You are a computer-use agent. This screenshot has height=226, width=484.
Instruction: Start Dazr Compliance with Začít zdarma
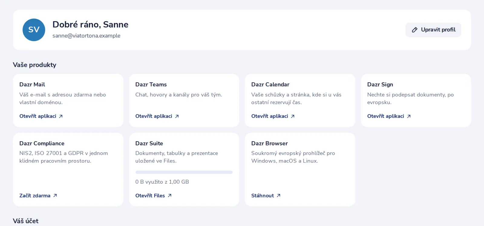(x=38, y=195)
